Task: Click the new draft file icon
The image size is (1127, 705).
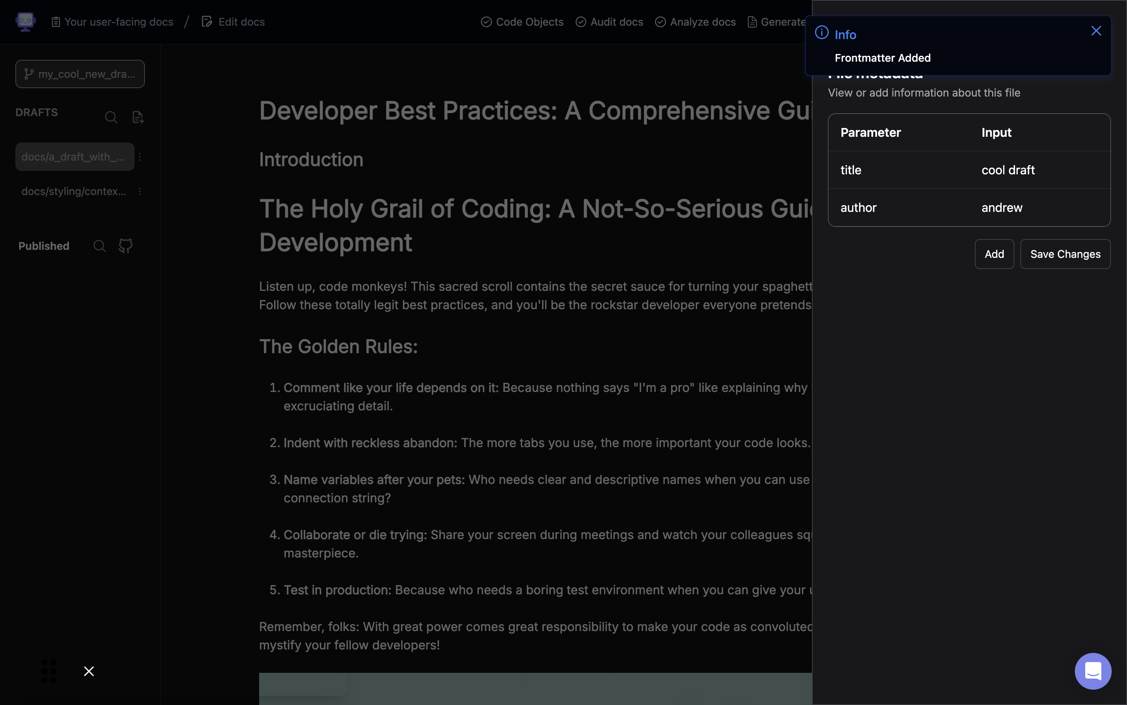Action: click(x=138, y=117)
